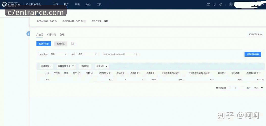The image size is (266, 126).
Task: Click the chart icon beside 查询筛选
Action: click(73, 44)
